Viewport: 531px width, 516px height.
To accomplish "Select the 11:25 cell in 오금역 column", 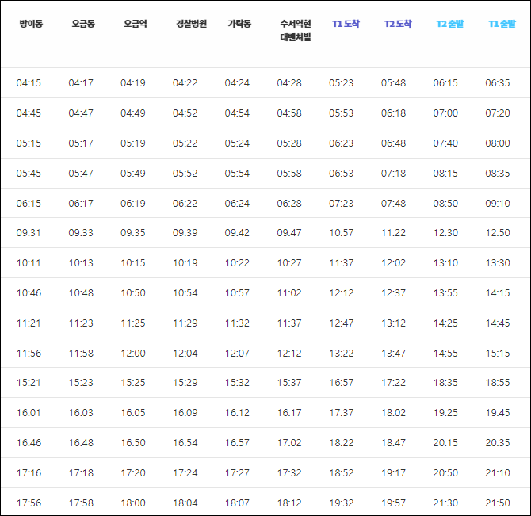I will coord(133,323).
